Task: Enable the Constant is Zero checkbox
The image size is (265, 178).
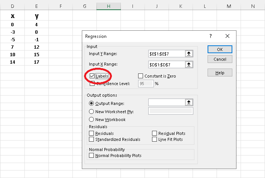Action: point(141,76)
